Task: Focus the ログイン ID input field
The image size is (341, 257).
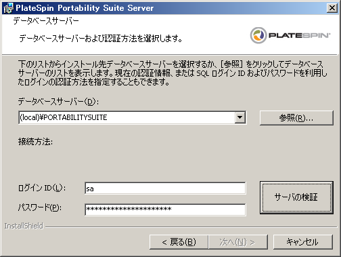Action: [x=165, y=189]
